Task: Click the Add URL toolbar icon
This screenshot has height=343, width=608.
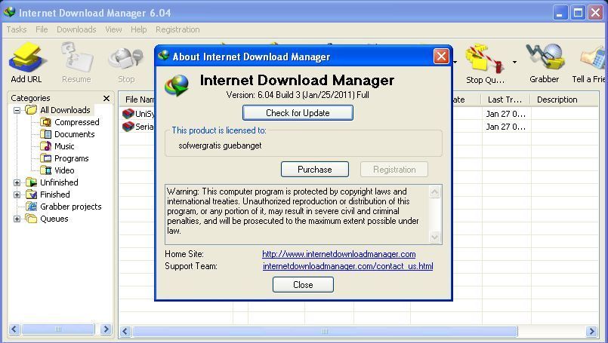Action: click(x=26, y=57)
